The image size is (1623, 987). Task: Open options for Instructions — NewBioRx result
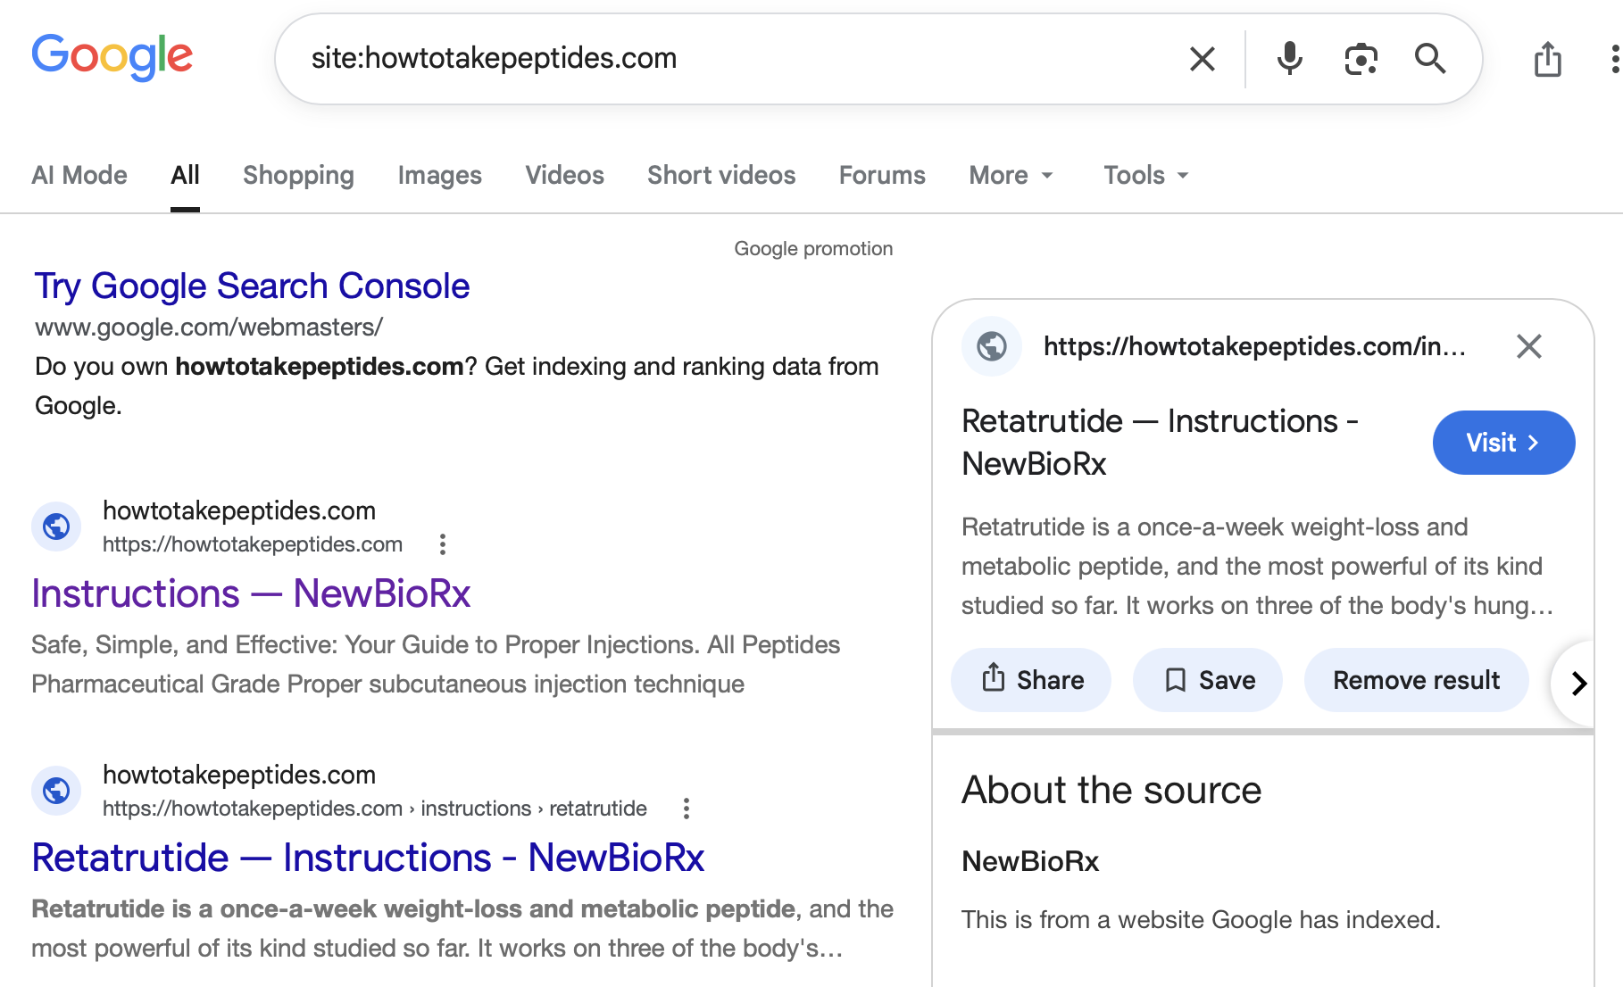[443, 544]
